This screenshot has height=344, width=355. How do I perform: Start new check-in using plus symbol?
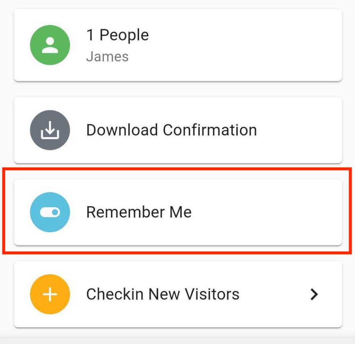click(50, 294)
